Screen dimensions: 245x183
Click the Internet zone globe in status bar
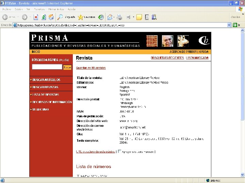(208, 180)
